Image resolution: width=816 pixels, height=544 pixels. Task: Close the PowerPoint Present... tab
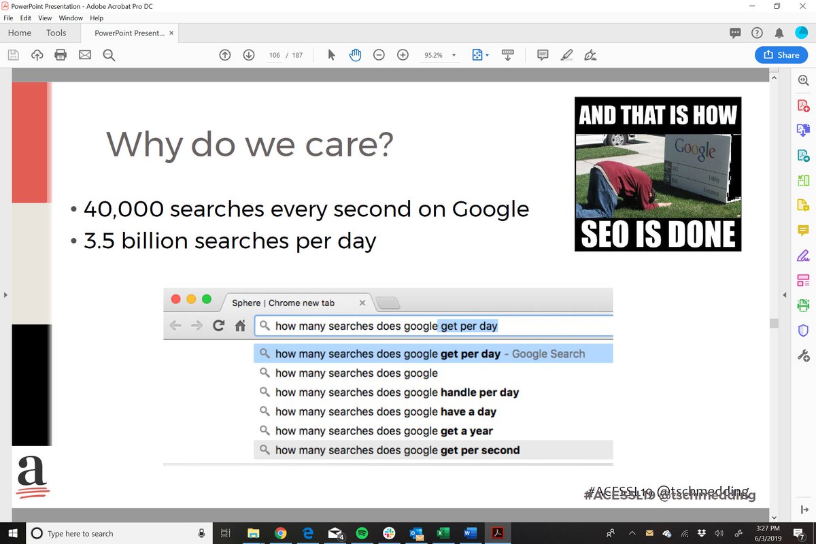point(171,33)
